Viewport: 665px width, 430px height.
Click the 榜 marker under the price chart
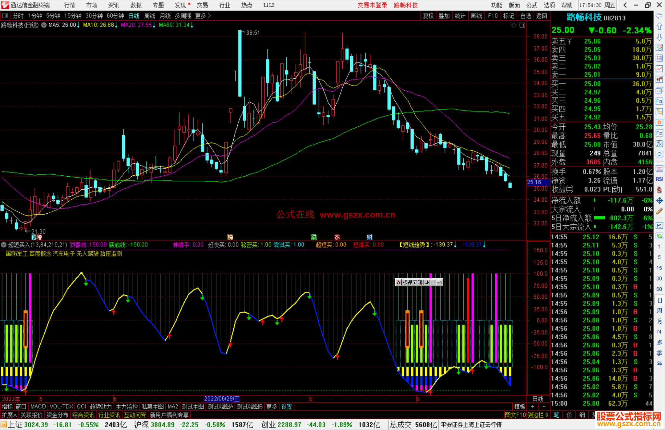[x=230, y=237]
